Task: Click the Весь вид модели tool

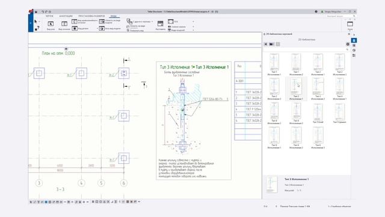Action: 110,28
